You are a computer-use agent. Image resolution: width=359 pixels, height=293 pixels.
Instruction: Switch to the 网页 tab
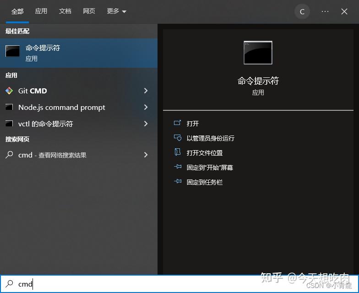point(89,11)
